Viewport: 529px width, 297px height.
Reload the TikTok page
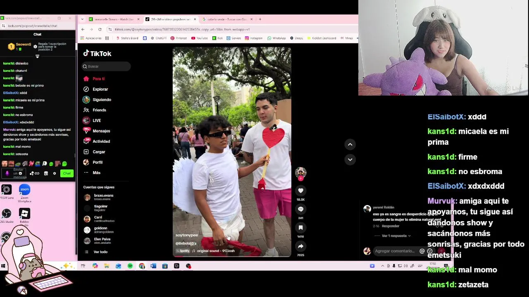(x=100, y=29)
